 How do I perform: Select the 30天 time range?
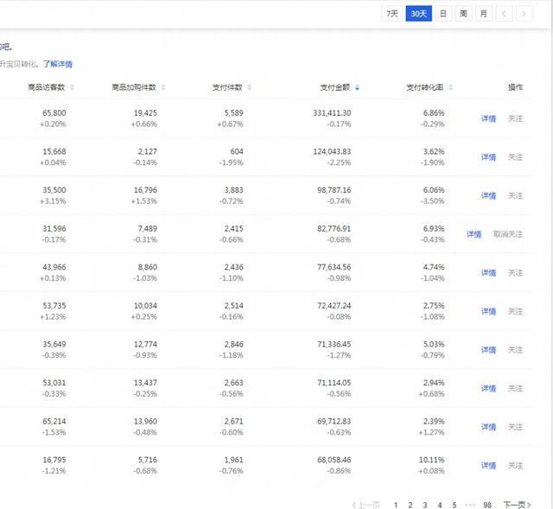point(418,14)
